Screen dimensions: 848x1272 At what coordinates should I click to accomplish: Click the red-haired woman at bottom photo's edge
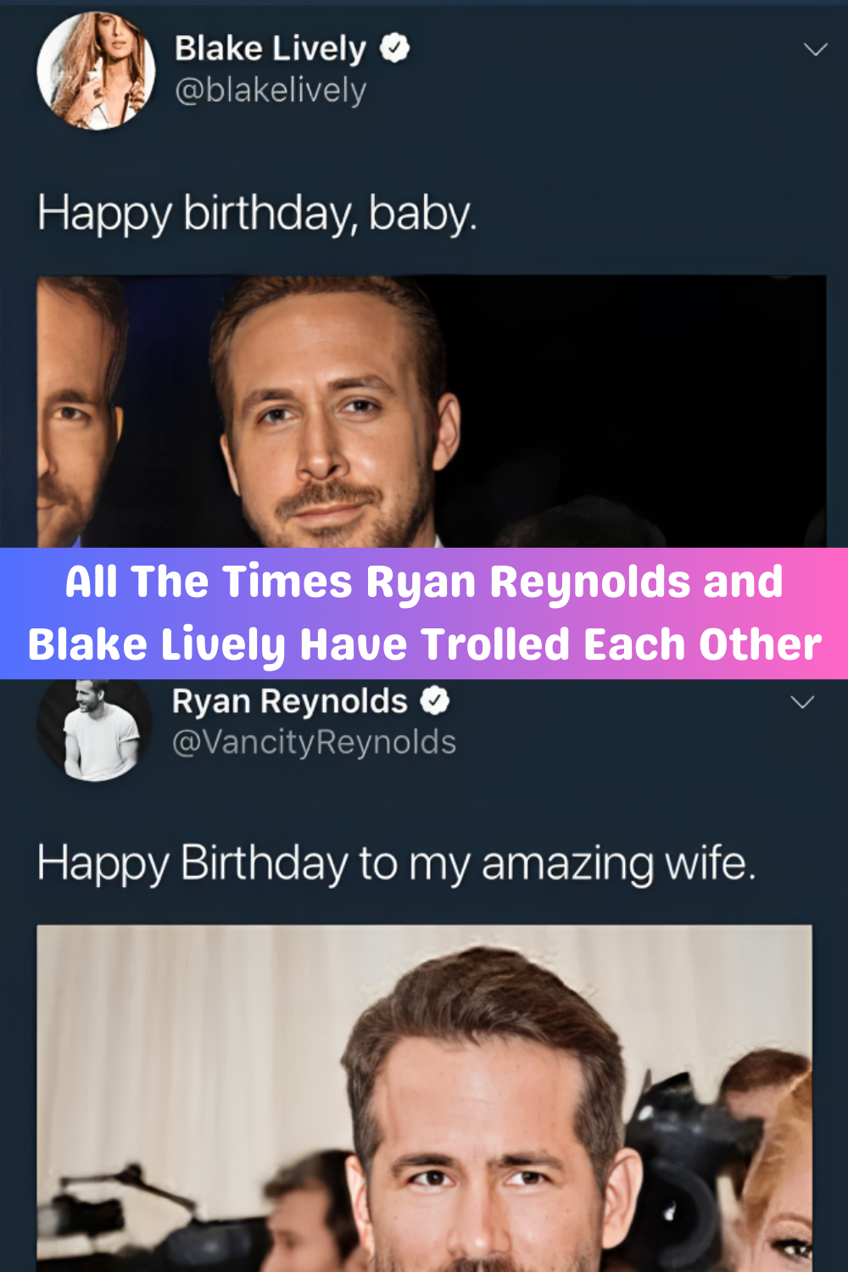[x=784, y=1187]
